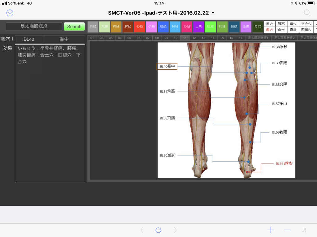Go to previous record with left arrow

click(x=142, y=230)
